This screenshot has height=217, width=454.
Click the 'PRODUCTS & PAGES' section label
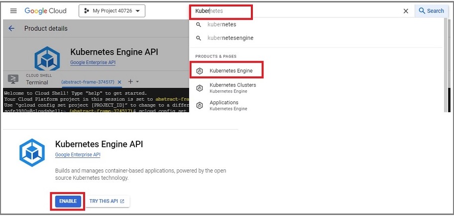[216, 56]
